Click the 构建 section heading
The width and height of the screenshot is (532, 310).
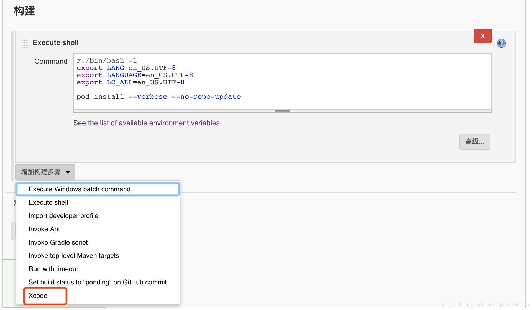click(x=24, y=11)
